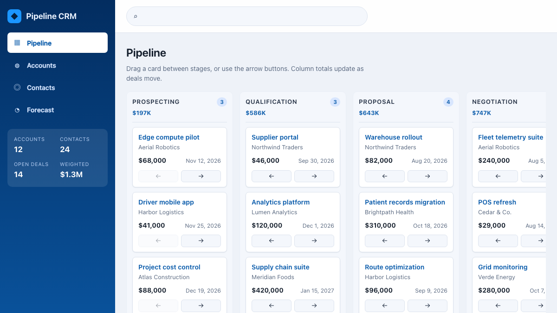Click the $747K Negotiation total
Screen dimensions: 557x313
click(481, 113)
